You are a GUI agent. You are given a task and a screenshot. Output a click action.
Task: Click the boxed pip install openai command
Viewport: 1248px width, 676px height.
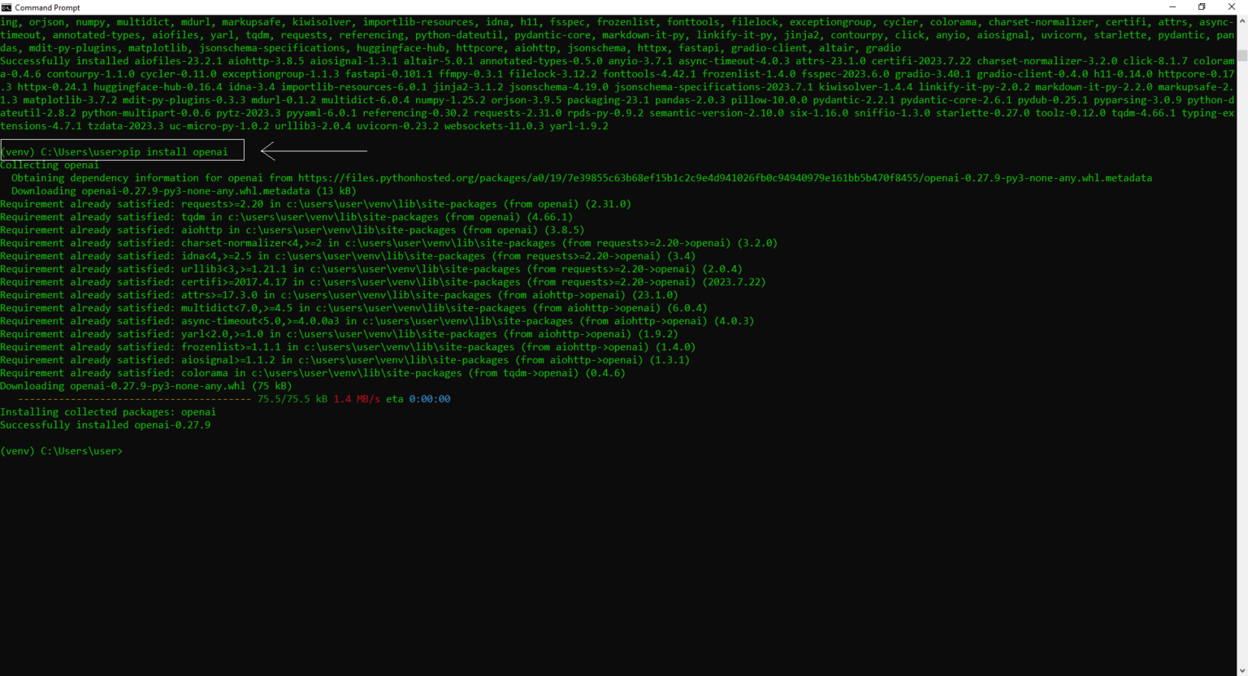click(x=122, y=151)
